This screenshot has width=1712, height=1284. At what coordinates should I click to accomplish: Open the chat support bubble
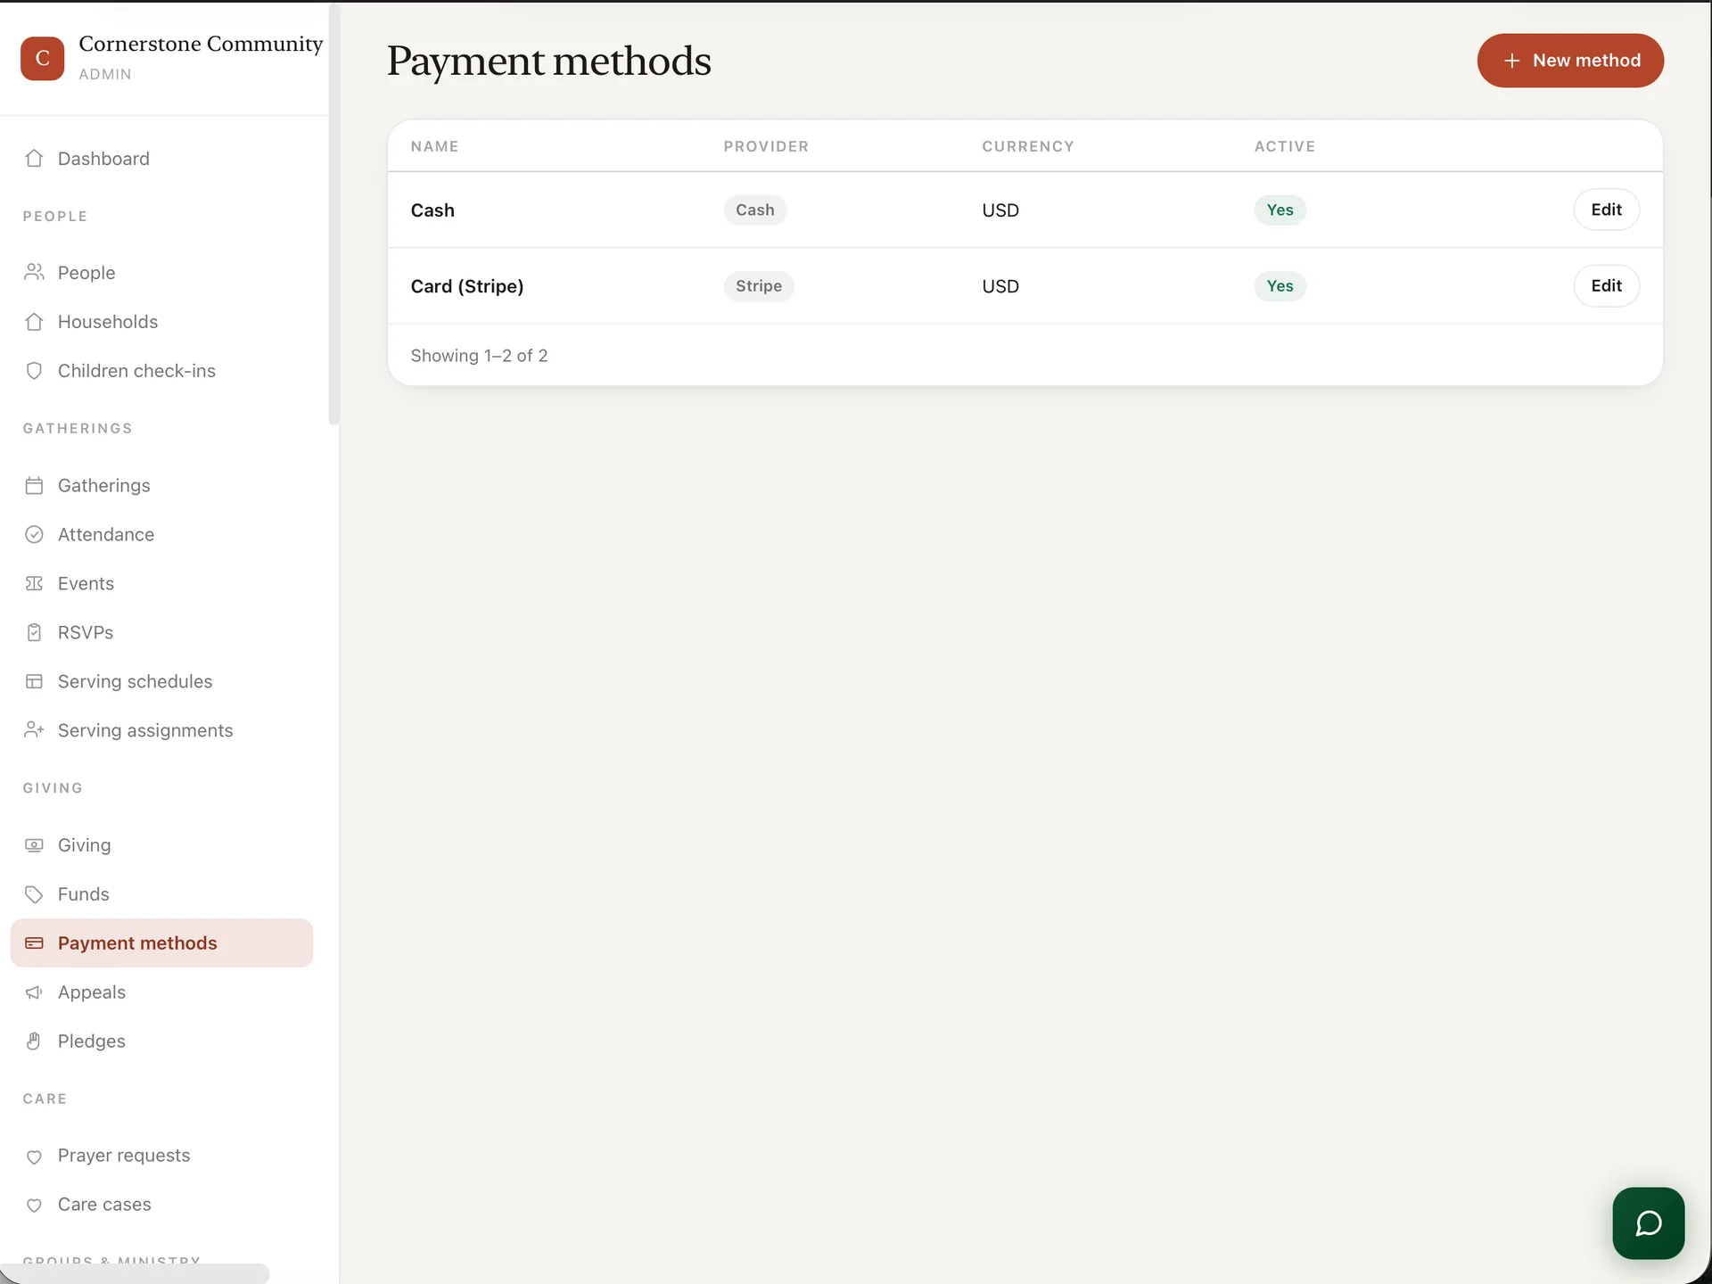click(x=1648, y=1222)
